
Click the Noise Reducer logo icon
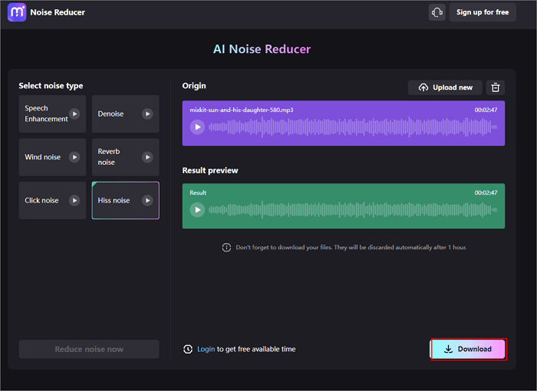[x=16, y=12]
